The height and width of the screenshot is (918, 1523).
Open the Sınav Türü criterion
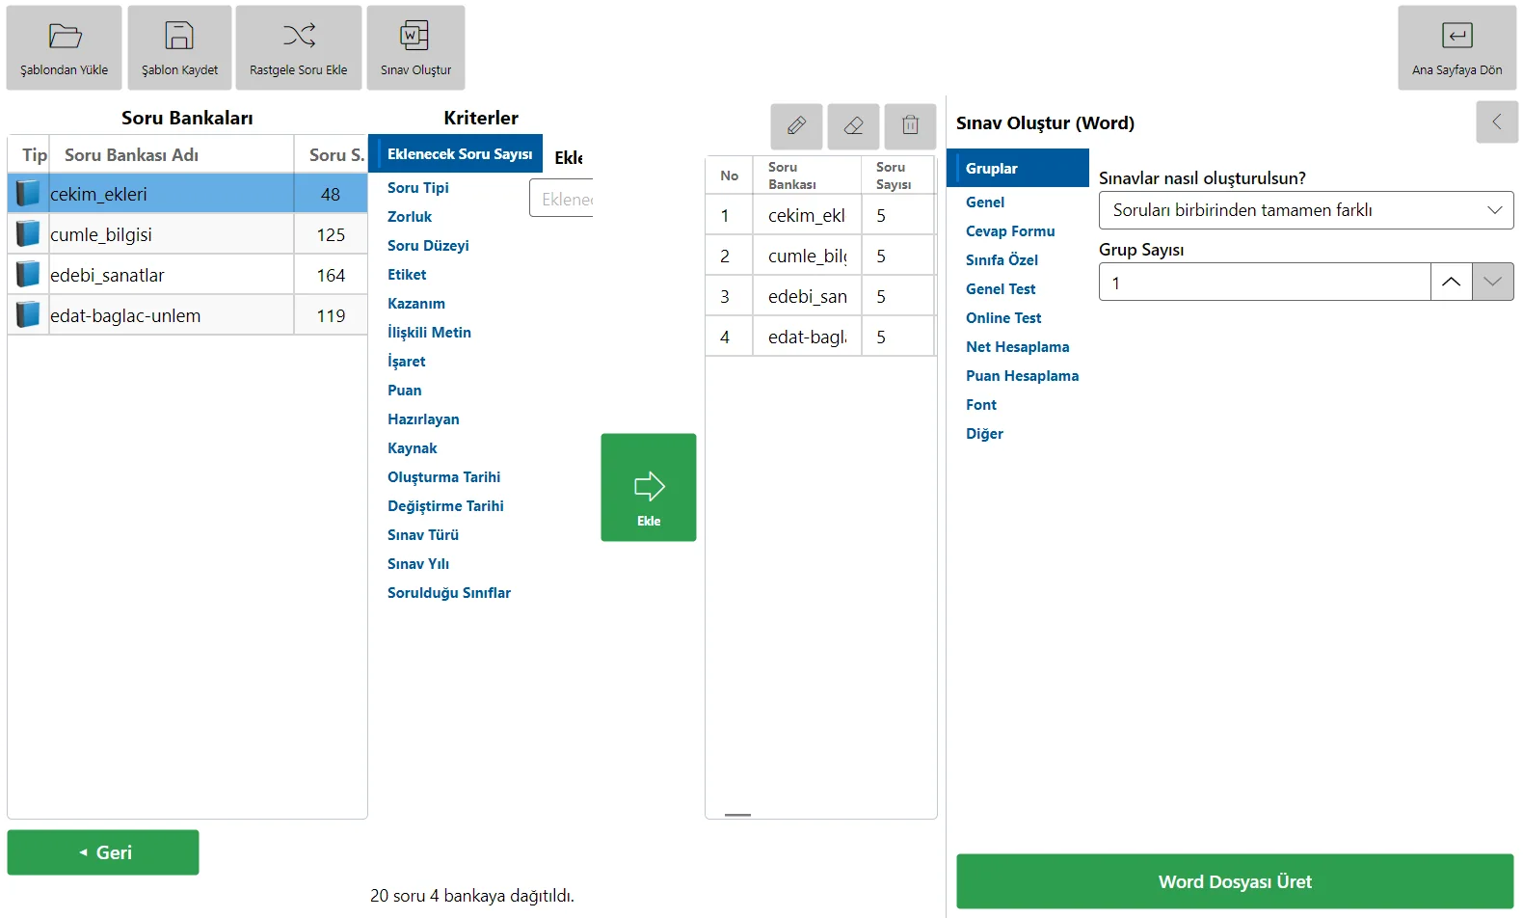point(423,535)
